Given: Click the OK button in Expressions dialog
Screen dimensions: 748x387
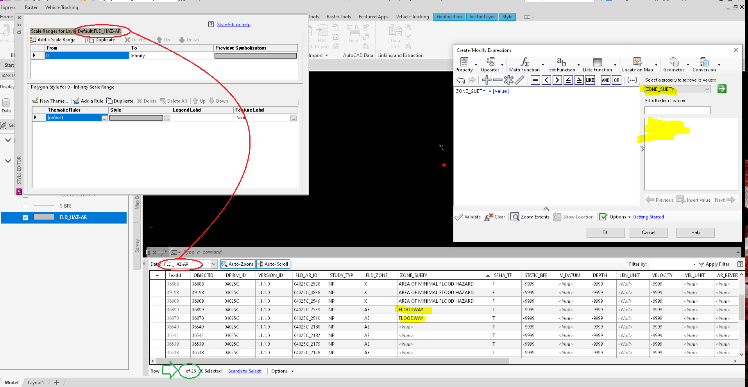Looking at the screenshot, I should (605, 233).
